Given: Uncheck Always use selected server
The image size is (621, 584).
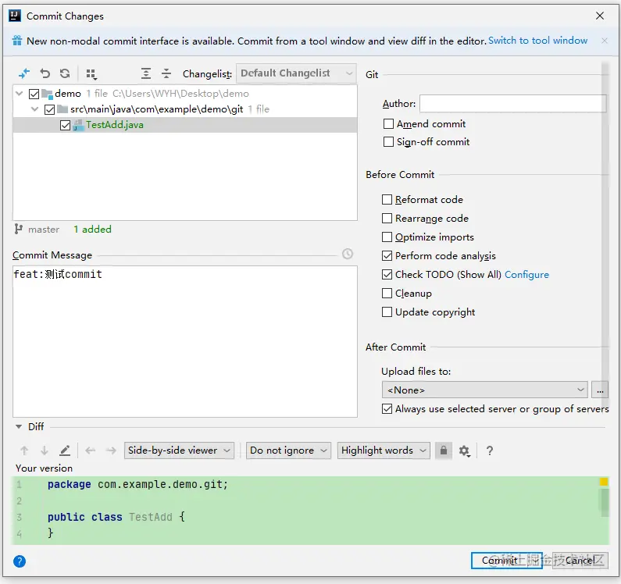Looking at the screenshot, I should 387,408.
